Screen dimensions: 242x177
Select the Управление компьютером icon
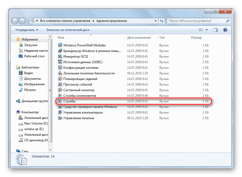click(60, 112)
